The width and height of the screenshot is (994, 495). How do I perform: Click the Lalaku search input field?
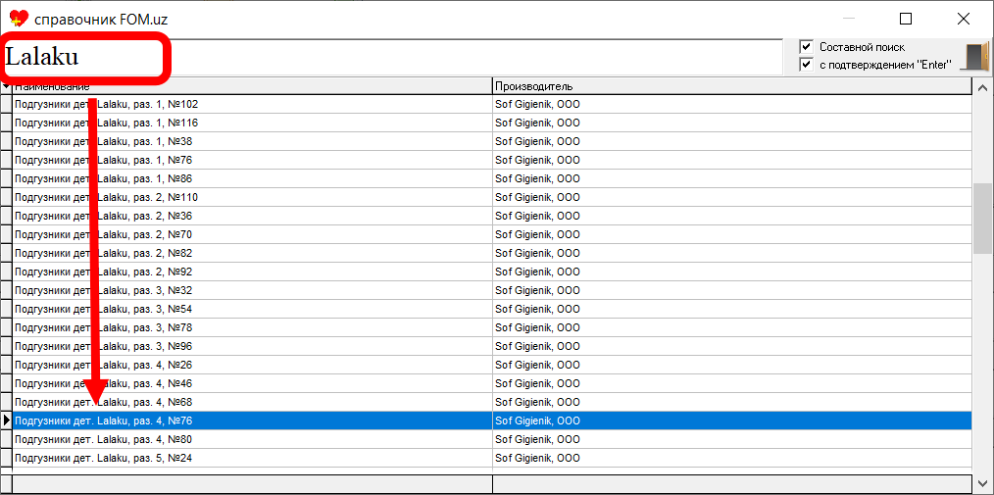(393, 57)
